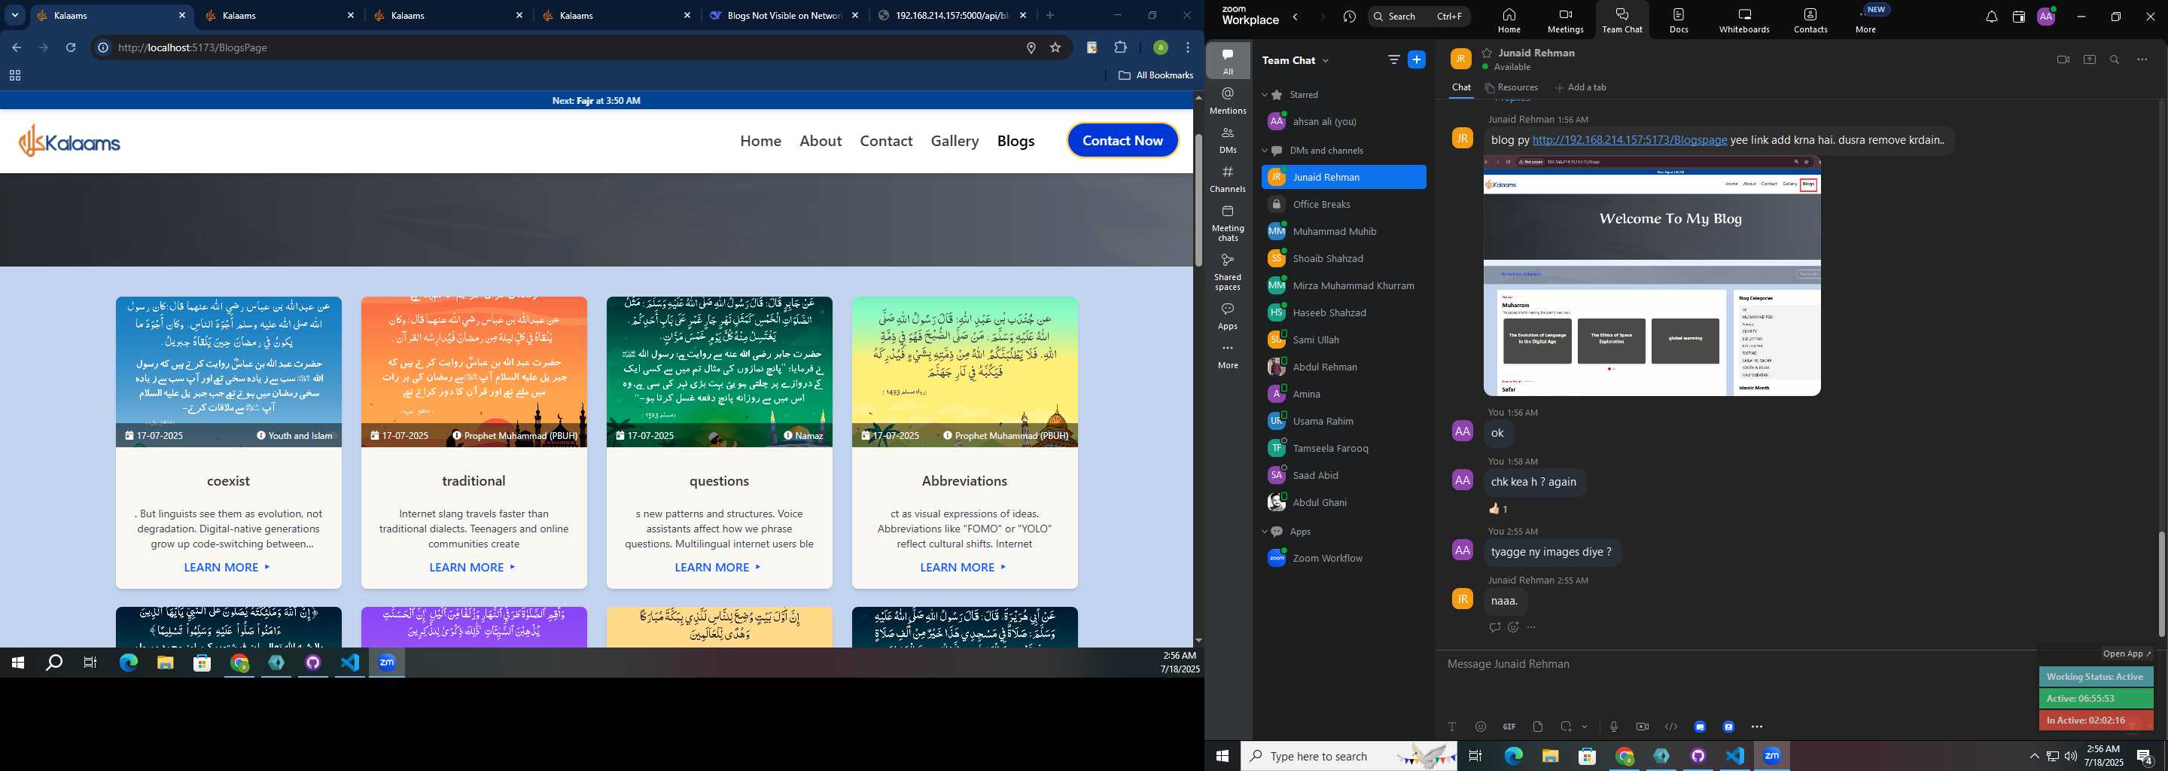Click the blue new chat plus button
Image resolution: width=2168 pixels, height=771 pixels.
coord(1417,59)
